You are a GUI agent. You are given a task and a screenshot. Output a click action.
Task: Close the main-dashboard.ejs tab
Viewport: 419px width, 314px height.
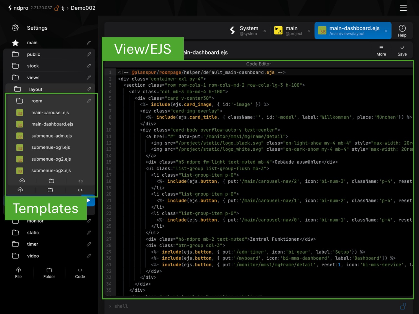point(386,31)
